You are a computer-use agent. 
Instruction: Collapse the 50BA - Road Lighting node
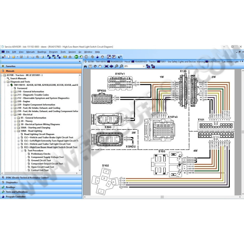pyautogui.click(x=15, y=131)
